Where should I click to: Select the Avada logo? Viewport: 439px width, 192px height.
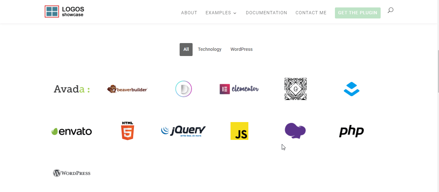(x=71, y=89)
